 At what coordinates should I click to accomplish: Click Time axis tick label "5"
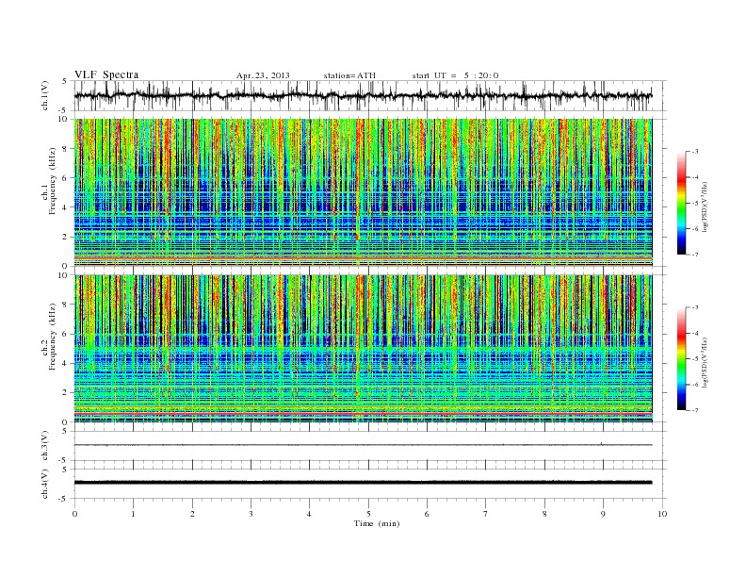[x=368, y=514]
